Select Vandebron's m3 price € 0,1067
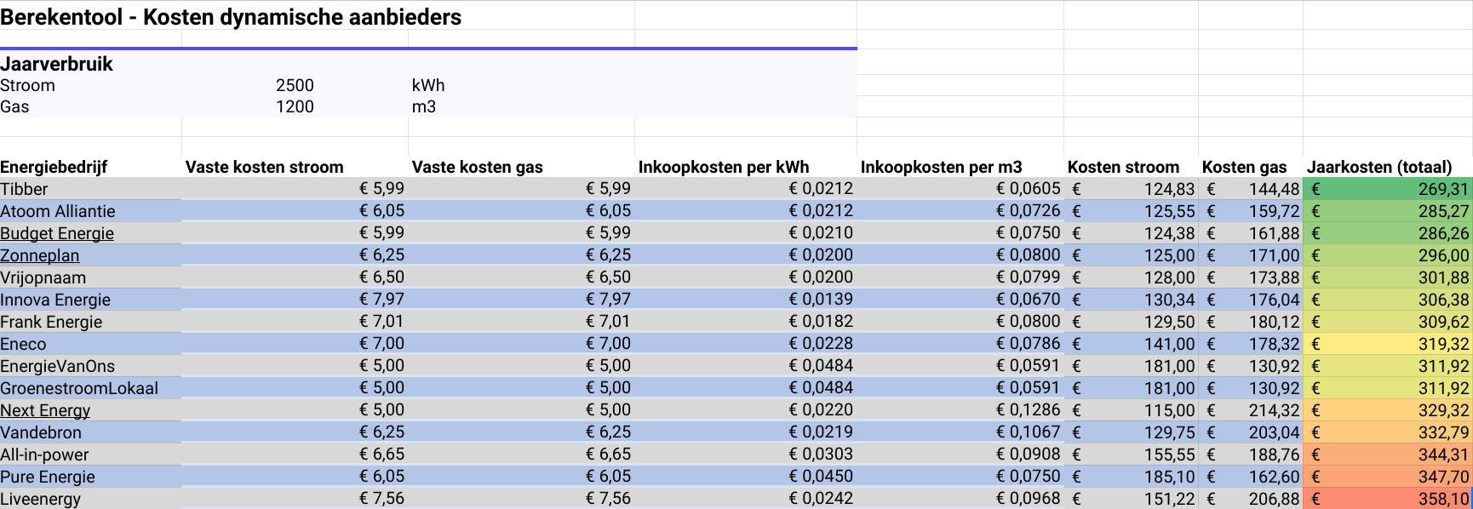1473x509 pixels. [1029, 432]
